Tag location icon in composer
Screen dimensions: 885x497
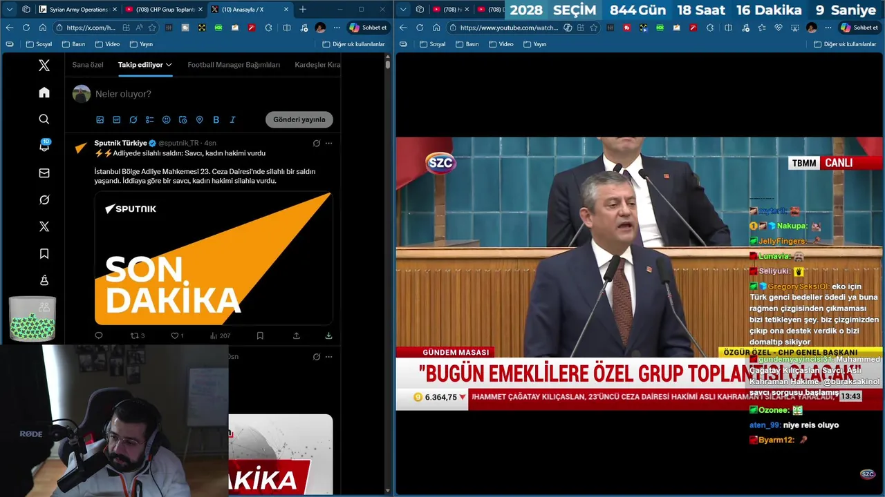199,119
